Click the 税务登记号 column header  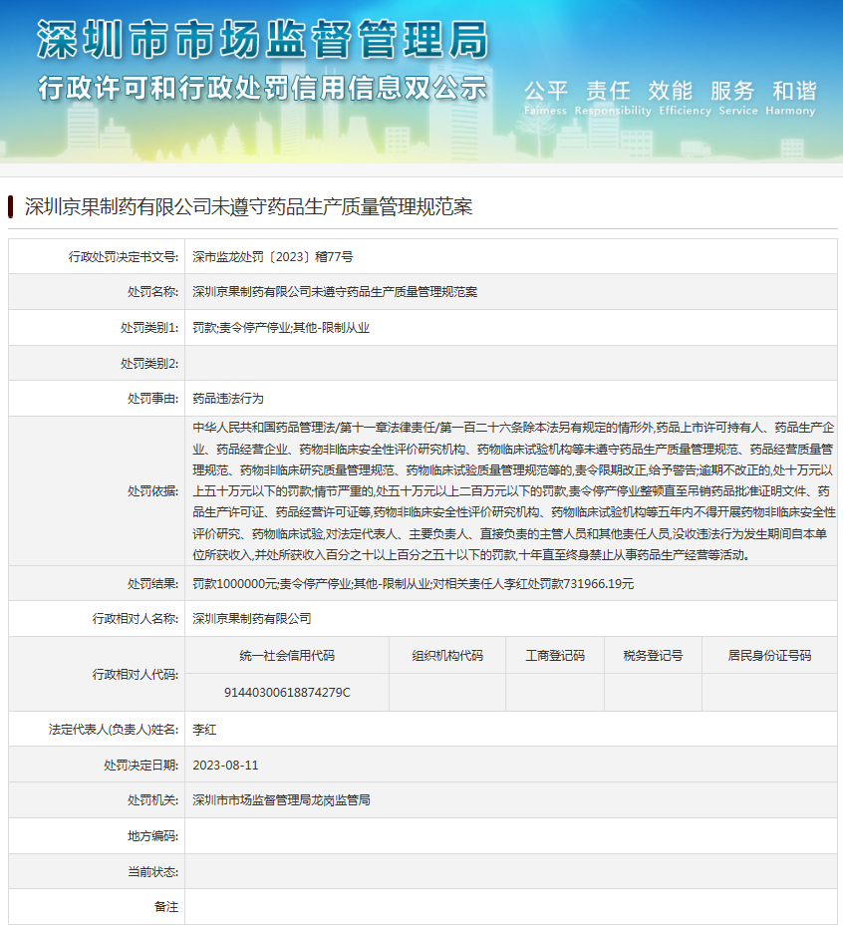(653, 655)
